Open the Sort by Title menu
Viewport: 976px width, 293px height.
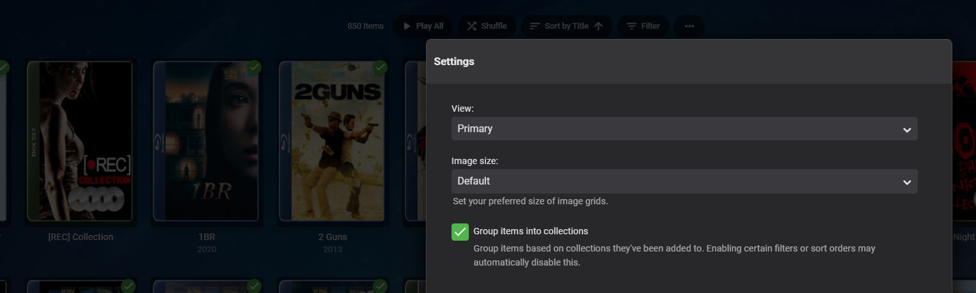(566, 26)
